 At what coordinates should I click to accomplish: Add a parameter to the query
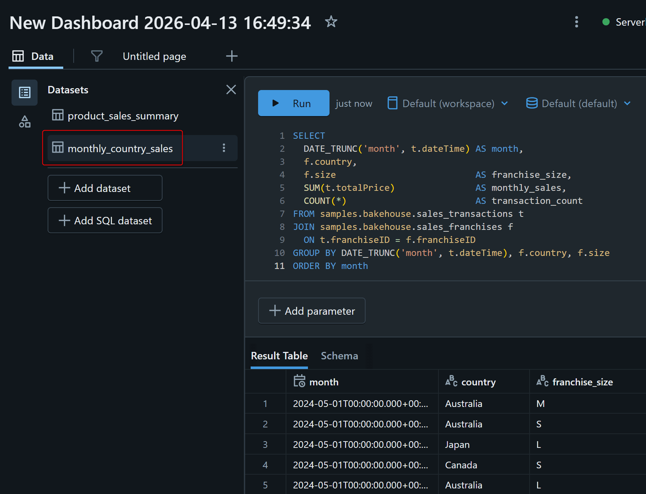click(x=312, y=311)
